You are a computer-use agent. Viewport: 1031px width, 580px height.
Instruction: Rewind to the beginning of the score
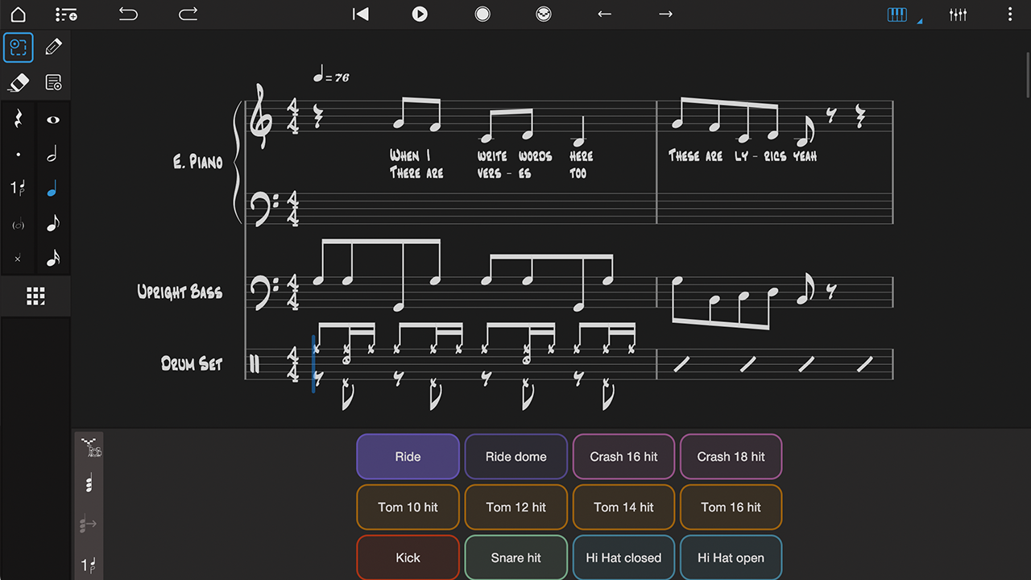tap(361, 14)
